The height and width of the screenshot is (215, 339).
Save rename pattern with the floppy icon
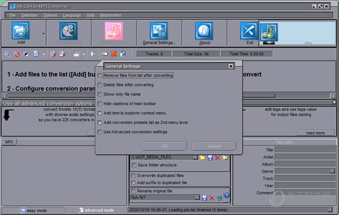(205, 198)
